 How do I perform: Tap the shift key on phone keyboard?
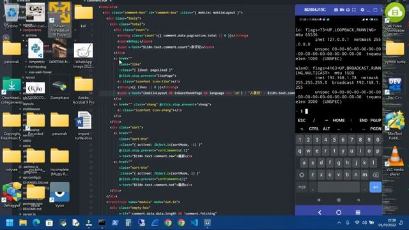tap(302, 174)
